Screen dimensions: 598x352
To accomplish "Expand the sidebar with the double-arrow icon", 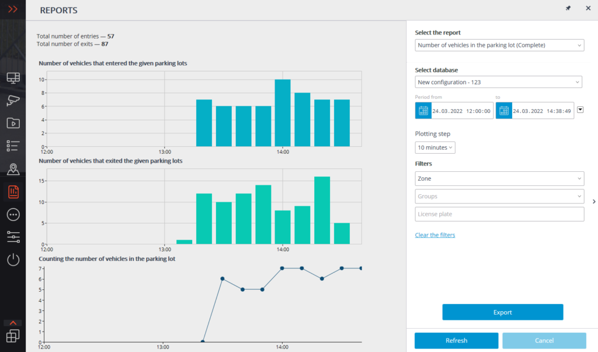I will click(x=13, y=9).
